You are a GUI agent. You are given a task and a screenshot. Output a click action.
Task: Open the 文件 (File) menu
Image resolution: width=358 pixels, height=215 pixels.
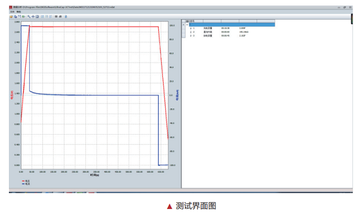pos(12,12)
